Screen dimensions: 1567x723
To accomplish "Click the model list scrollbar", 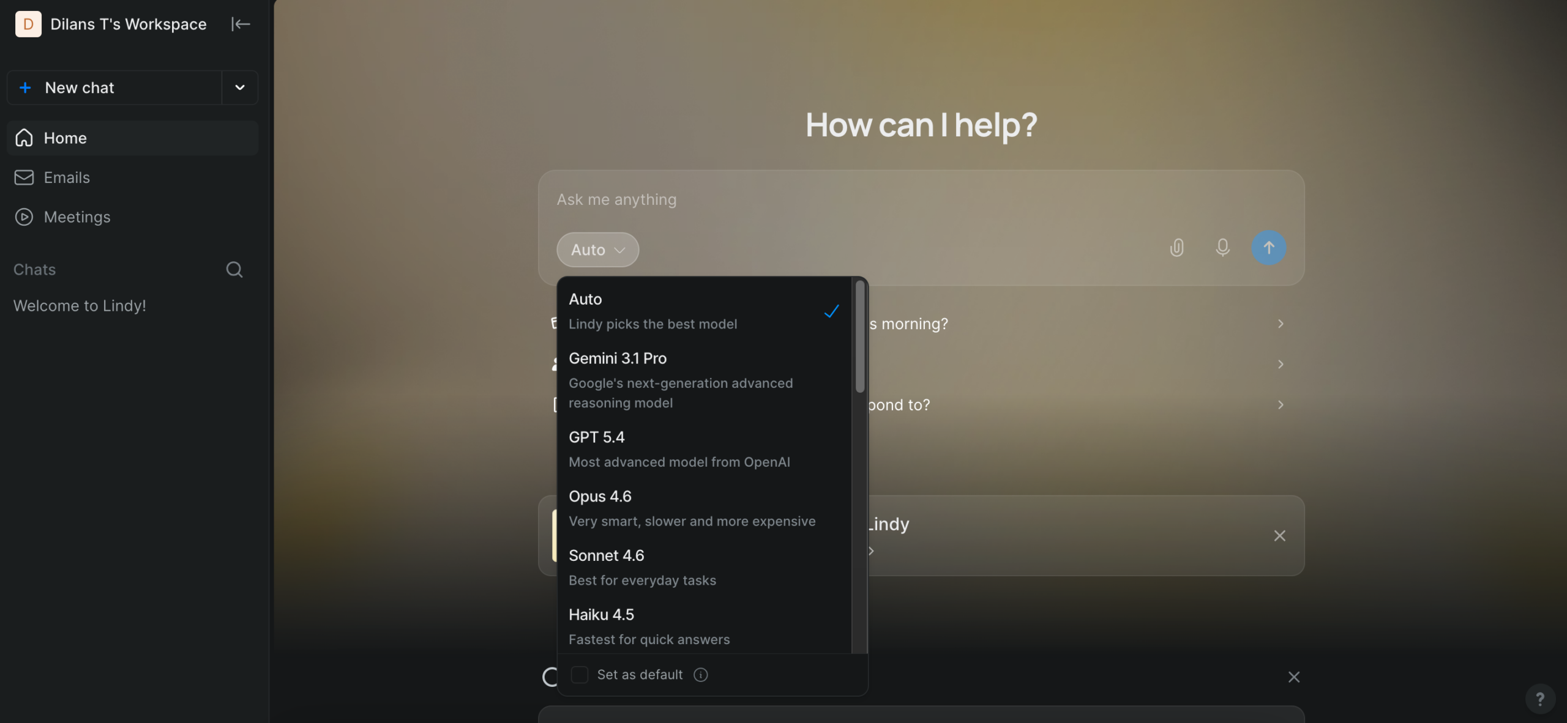I will pyautogui.click(x=860, y=336).
